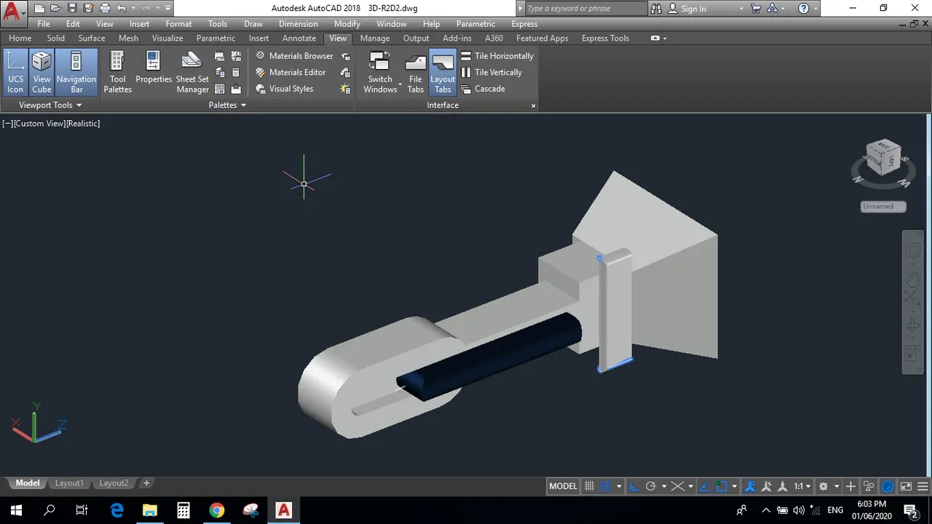Open the Materials Editor
Image resolution: width=932 pixels, height=524 pixels.
click(x=290, y=72)
